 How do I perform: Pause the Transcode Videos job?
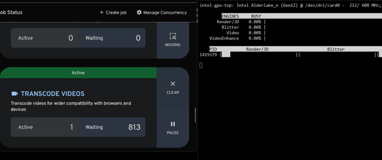pos(173,128)
